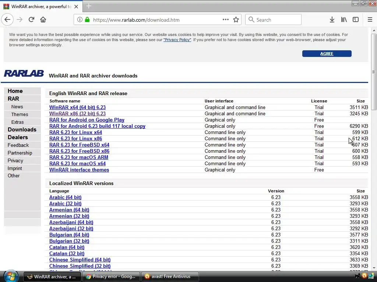Bookmark this page with the star icon

[236, 20]
